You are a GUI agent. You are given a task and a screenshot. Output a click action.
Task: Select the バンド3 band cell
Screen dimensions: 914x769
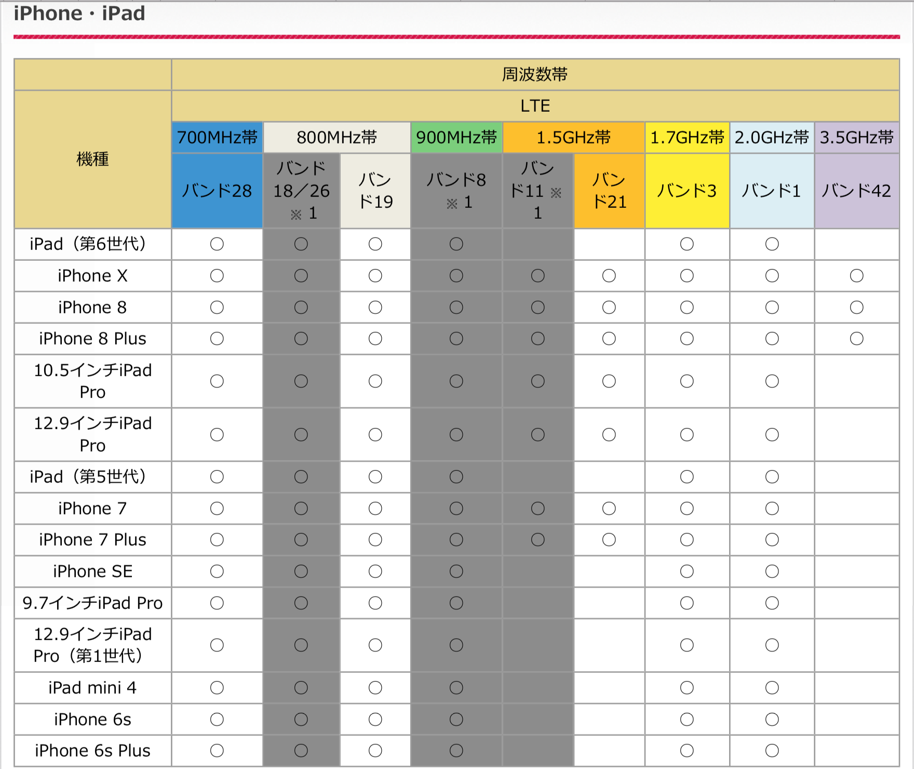click(x=687, y=191)
